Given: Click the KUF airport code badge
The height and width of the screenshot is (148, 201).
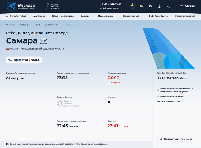Looking at the screenshot, I should coord(43,41).
